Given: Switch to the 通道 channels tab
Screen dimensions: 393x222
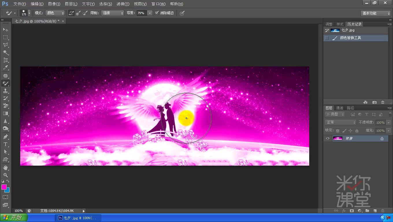Looking at the screenshot, I should pos(340,108).
